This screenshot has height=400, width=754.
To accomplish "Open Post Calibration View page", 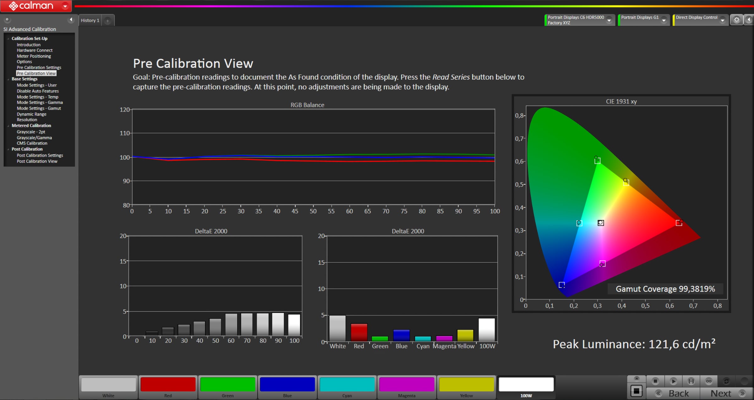I will [x=37, y=161].
